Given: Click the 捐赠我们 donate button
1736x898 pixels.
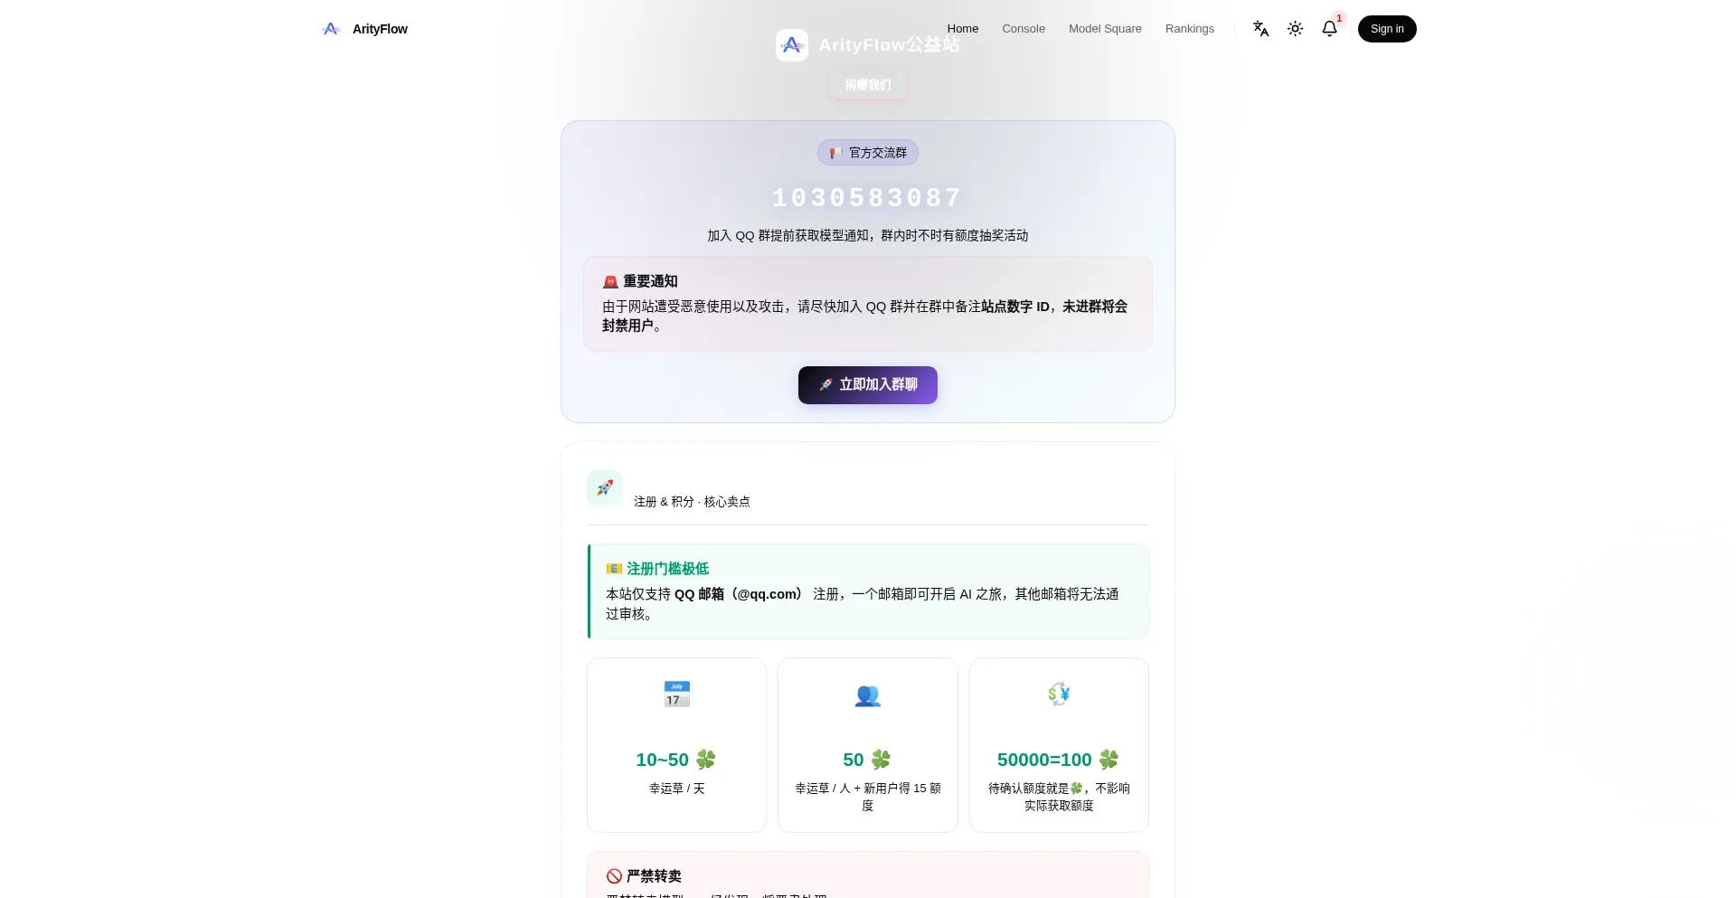Looking at the screenshot, I should point(868,85).
